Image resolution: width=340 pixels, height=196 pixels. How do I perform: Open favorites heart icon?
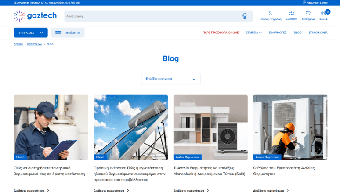coord(308,14)
